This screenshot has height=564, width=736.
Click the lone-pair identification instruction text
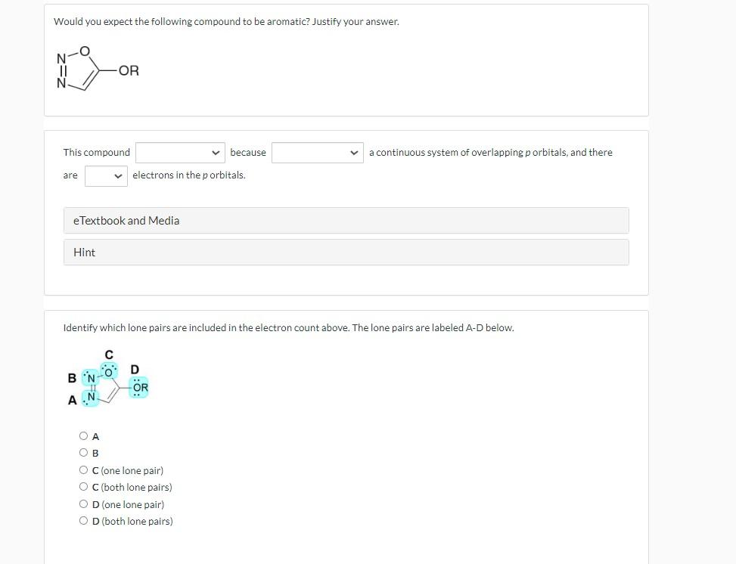(288, 327)
